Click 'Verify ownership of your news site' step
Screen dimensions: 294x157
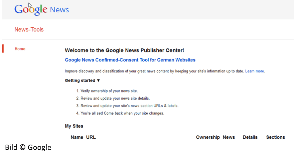point(109,91)
